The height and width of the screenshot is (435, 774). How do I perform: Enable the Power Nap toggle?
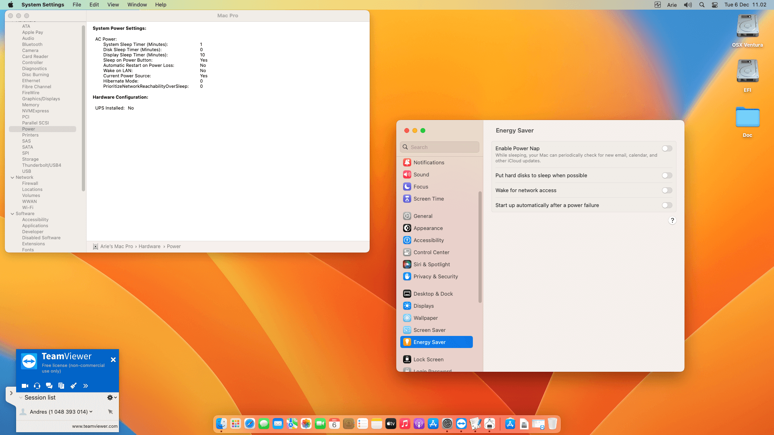point(667,149)
